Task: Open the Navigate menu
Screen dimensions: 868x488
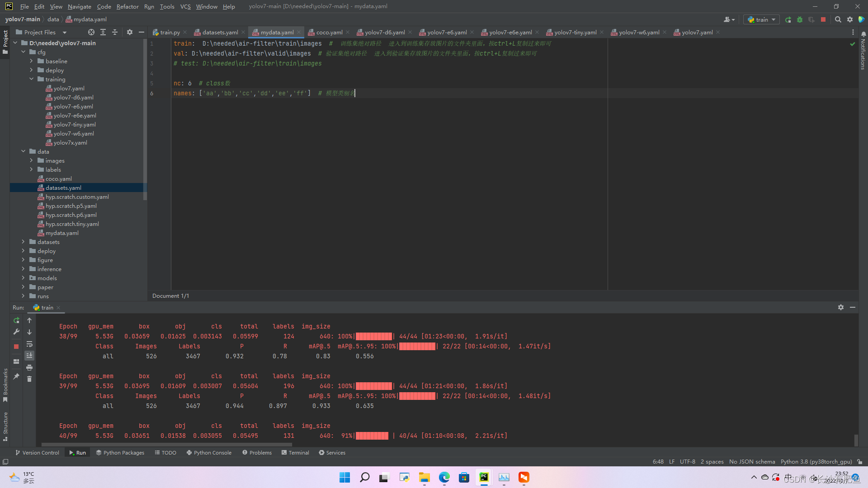Action: pos(79,6)
